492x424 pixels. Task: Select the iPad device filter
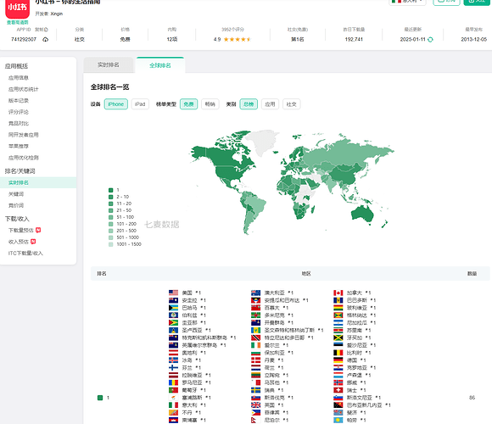click(140, 104)
